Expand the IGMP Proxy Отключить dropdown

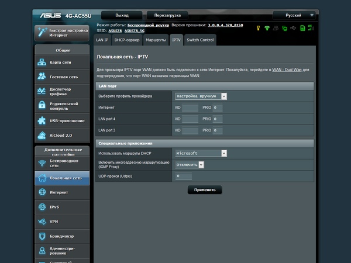click(190, 165)
